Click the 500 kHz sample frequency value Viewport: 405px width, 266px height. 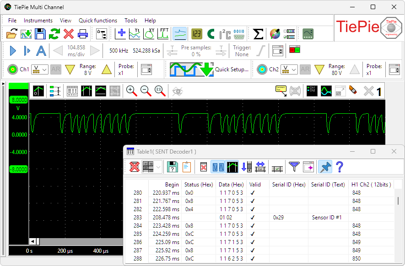pyautogui.click(x=119, y=51)
